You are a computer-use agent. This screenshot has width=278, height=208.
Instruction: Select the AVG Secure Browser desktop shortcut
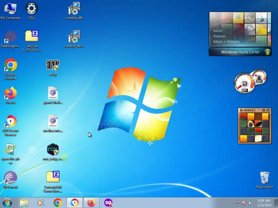(x=11, y=126)
